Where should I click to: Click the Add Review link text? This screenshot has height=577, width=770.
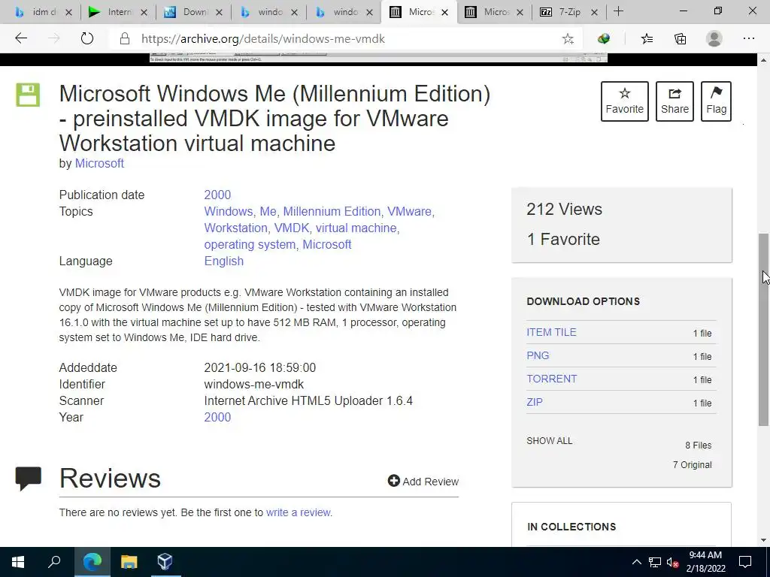click(430, 482)
